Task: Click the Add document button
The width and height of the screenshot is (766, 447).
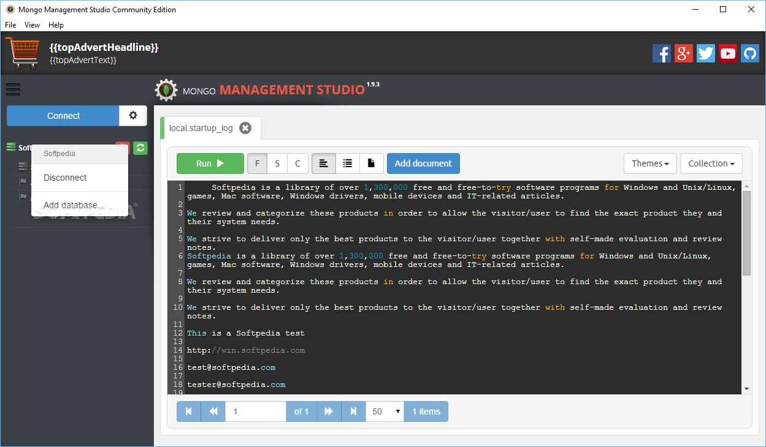Action: [423, 163]
